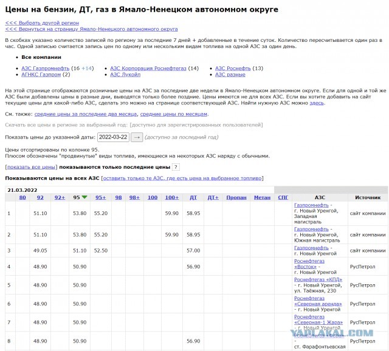Open Газпромнефть link for Западная магистраль station
The image size is (389, 351).
click(311, 205)
